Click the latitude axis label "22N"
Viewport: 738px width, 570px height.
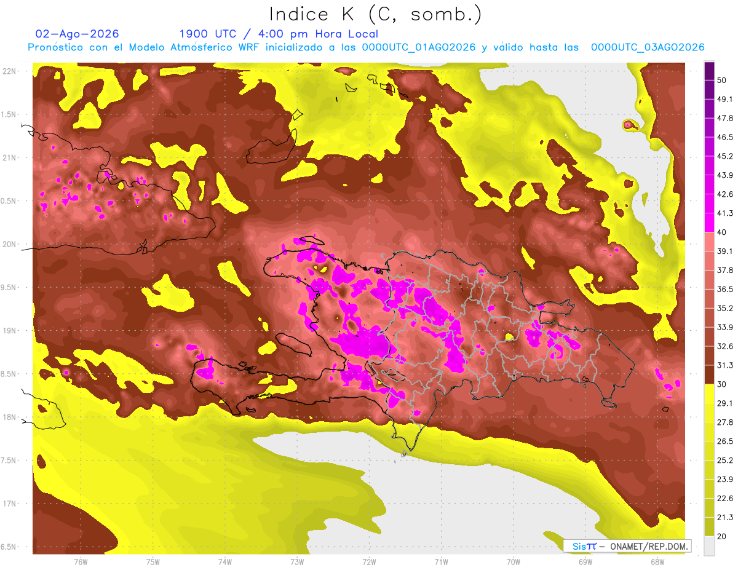[x=9, y=71]
